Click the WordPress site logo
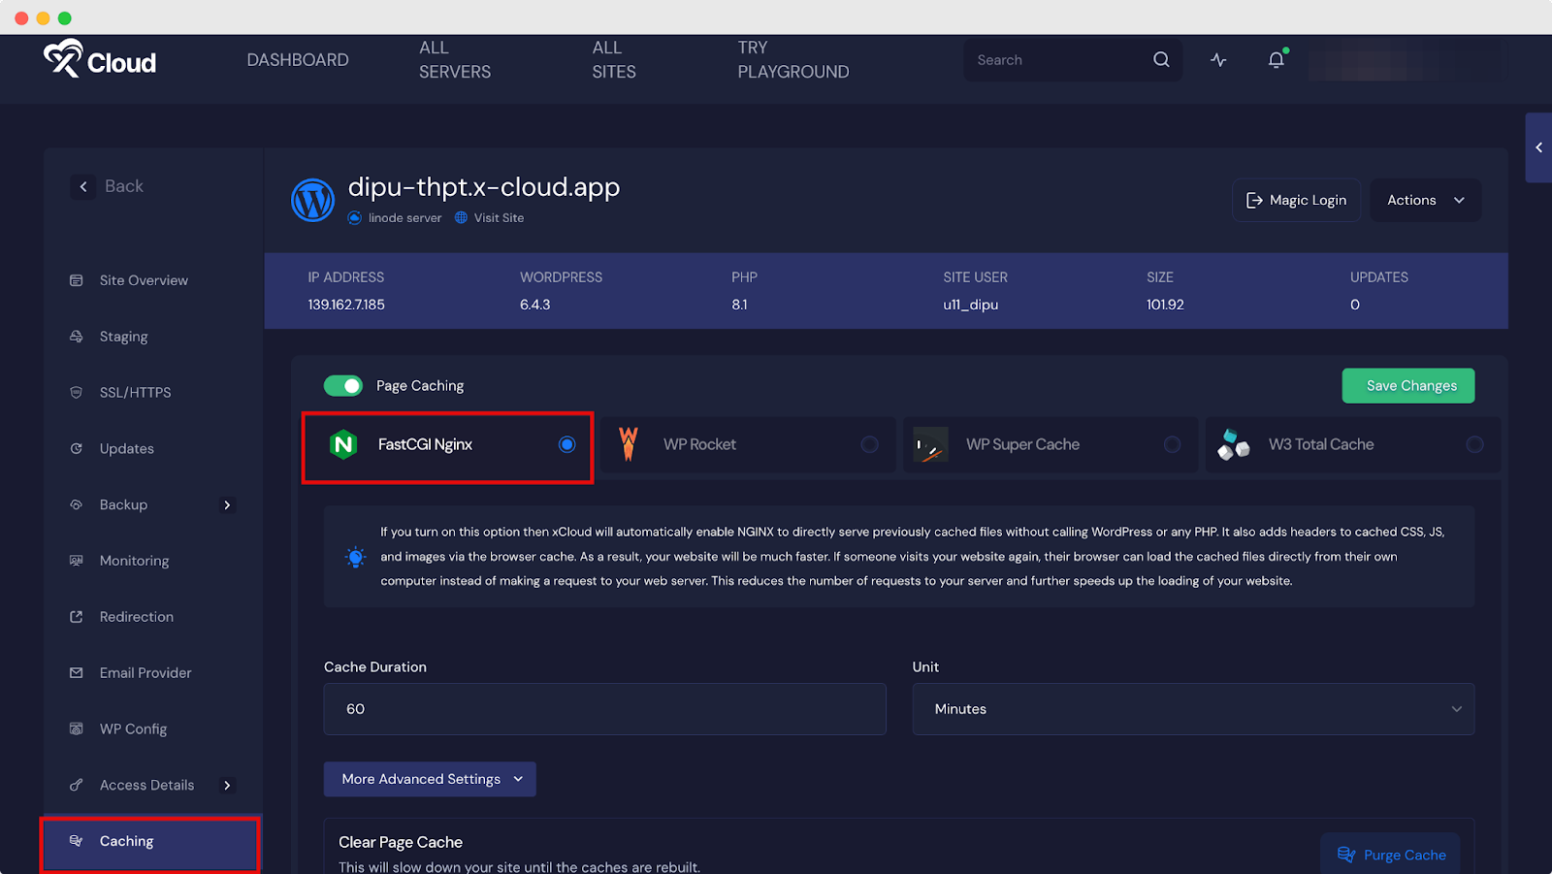Viewport: 1552px width, 874px height. coord(312,201)
